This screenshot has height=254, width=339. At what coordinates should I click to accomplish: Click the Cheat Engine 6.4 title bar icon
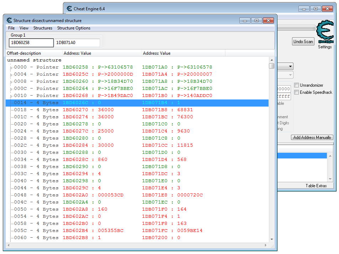tap(69, 9)
